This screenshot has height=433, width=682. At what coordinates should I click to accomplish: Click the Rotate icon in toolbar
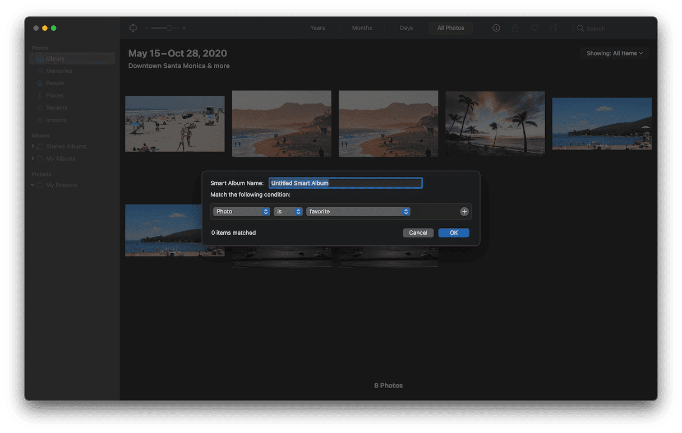click(553, 28)
